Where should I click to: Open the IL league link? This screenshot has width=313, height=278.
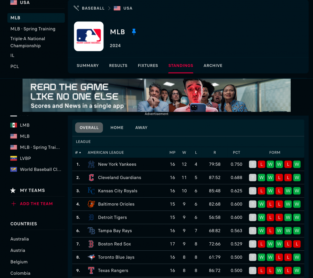point(12,55)
